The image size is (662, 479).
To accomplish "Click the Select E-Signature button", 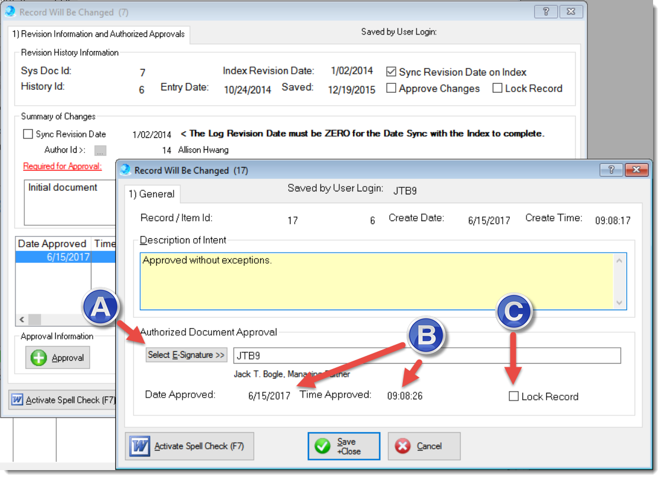I will coord(187,355).
